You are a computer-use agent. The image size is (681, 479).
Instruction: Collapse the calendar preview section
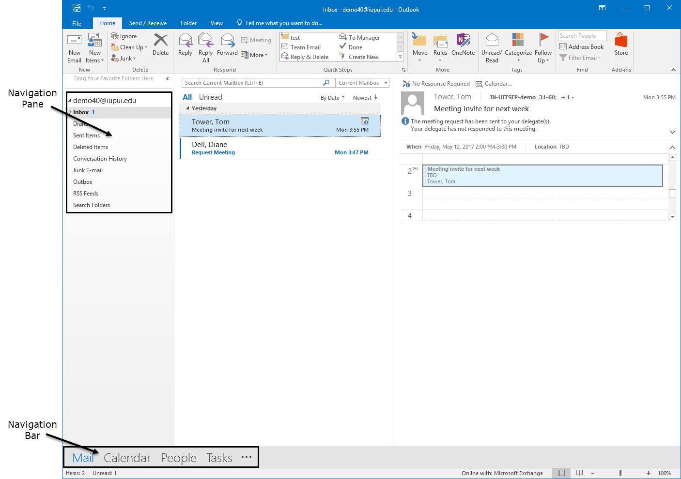672,147
